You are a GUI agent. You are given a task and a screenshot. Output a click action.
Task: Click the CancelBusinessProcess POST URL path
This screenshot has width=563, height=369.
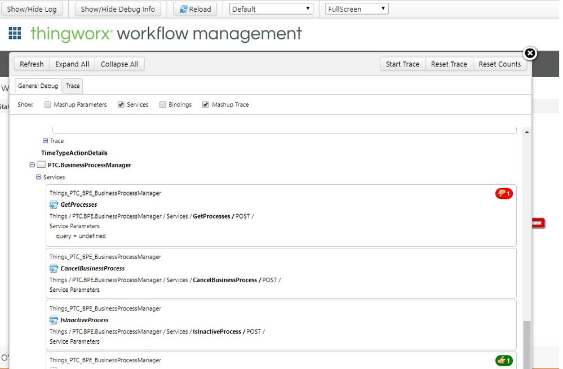(165, 279)
